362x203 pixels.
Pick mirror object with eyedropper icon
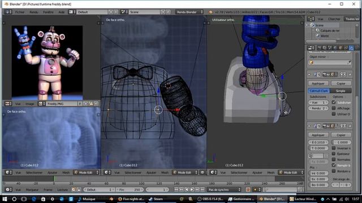pyautogui.click(x=350, y=63)
